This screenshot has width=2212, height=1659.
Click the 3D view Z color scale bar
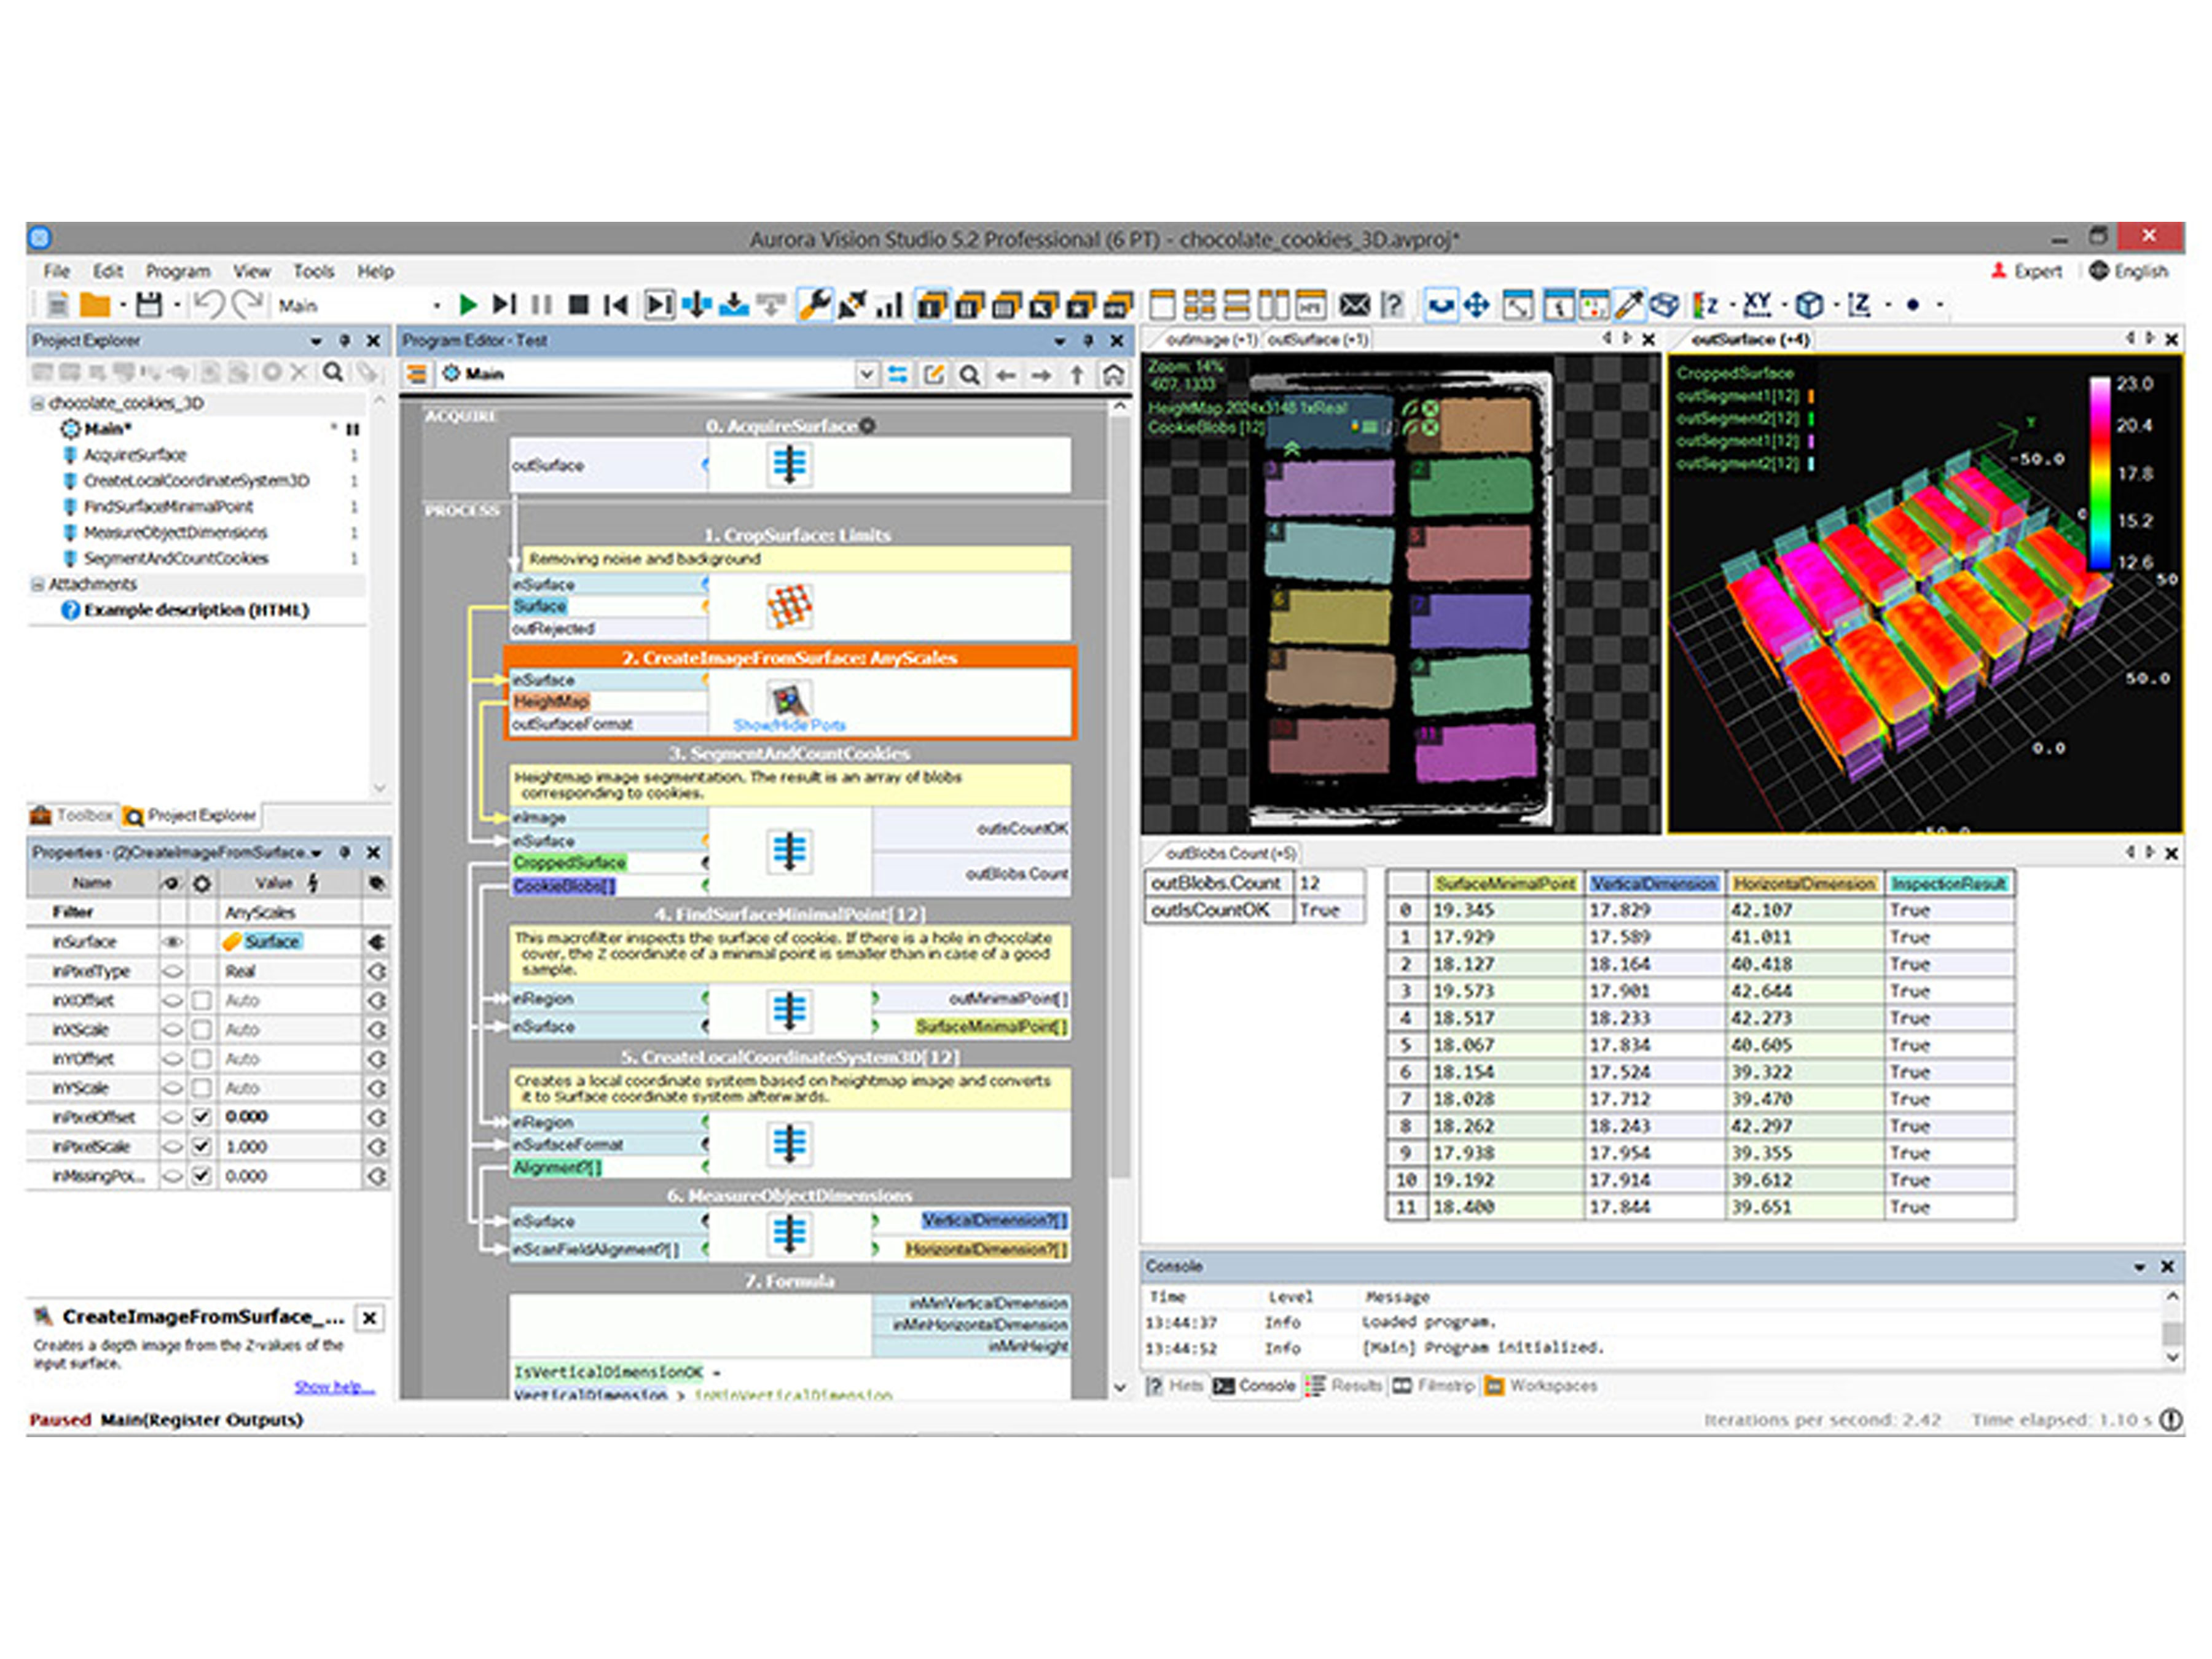[2100, 474]
